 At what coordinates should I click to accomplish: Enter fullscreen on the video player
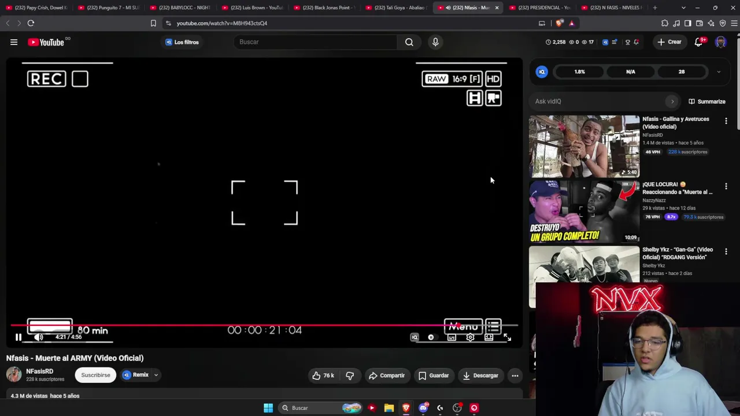(507, 337)
